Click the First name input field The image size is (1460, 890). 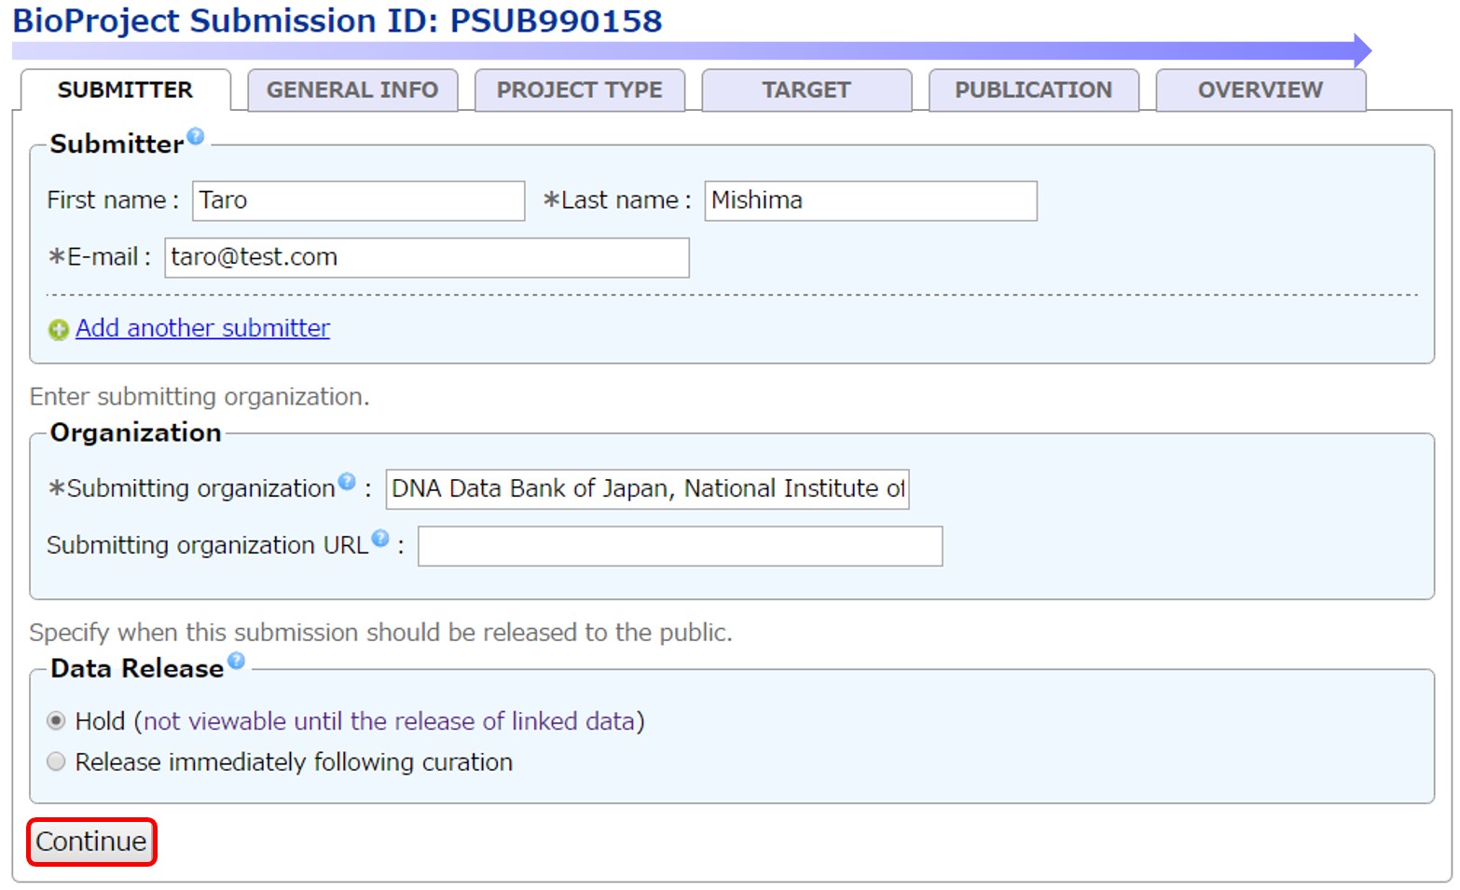(358, 201)
